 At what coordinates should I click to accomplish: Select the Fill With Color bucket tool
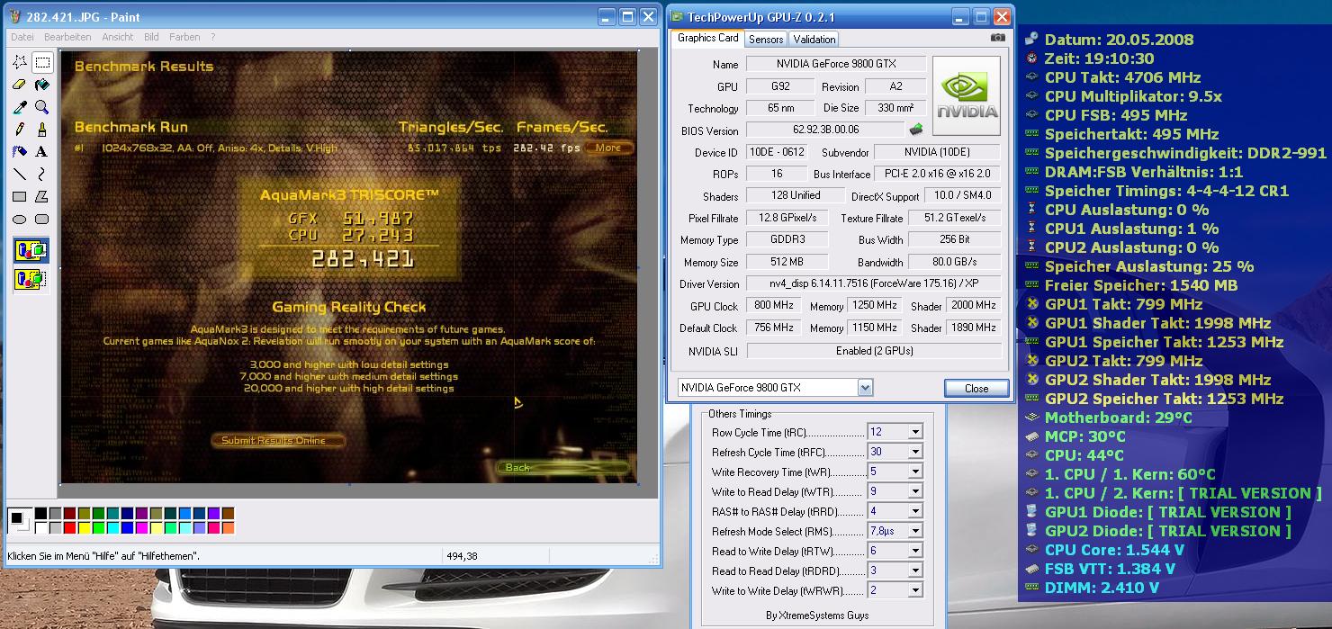coord(41,85)
